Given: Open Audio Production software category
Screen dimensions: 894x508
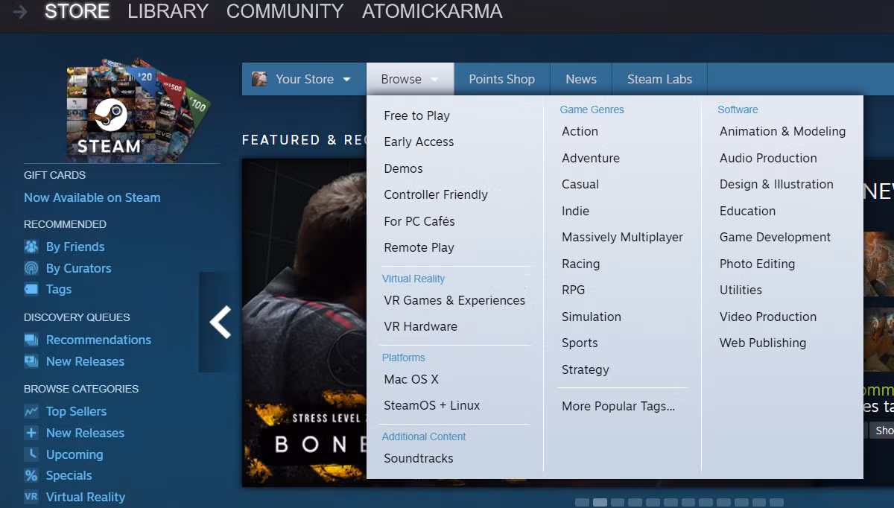Looking at the screenshot, I should click(x=768, y=158).
